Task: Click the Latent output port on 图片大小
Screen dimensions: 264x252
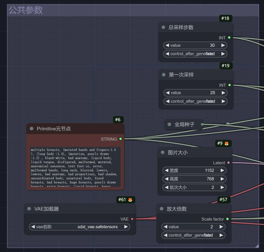Action: (x=228, y=163)
